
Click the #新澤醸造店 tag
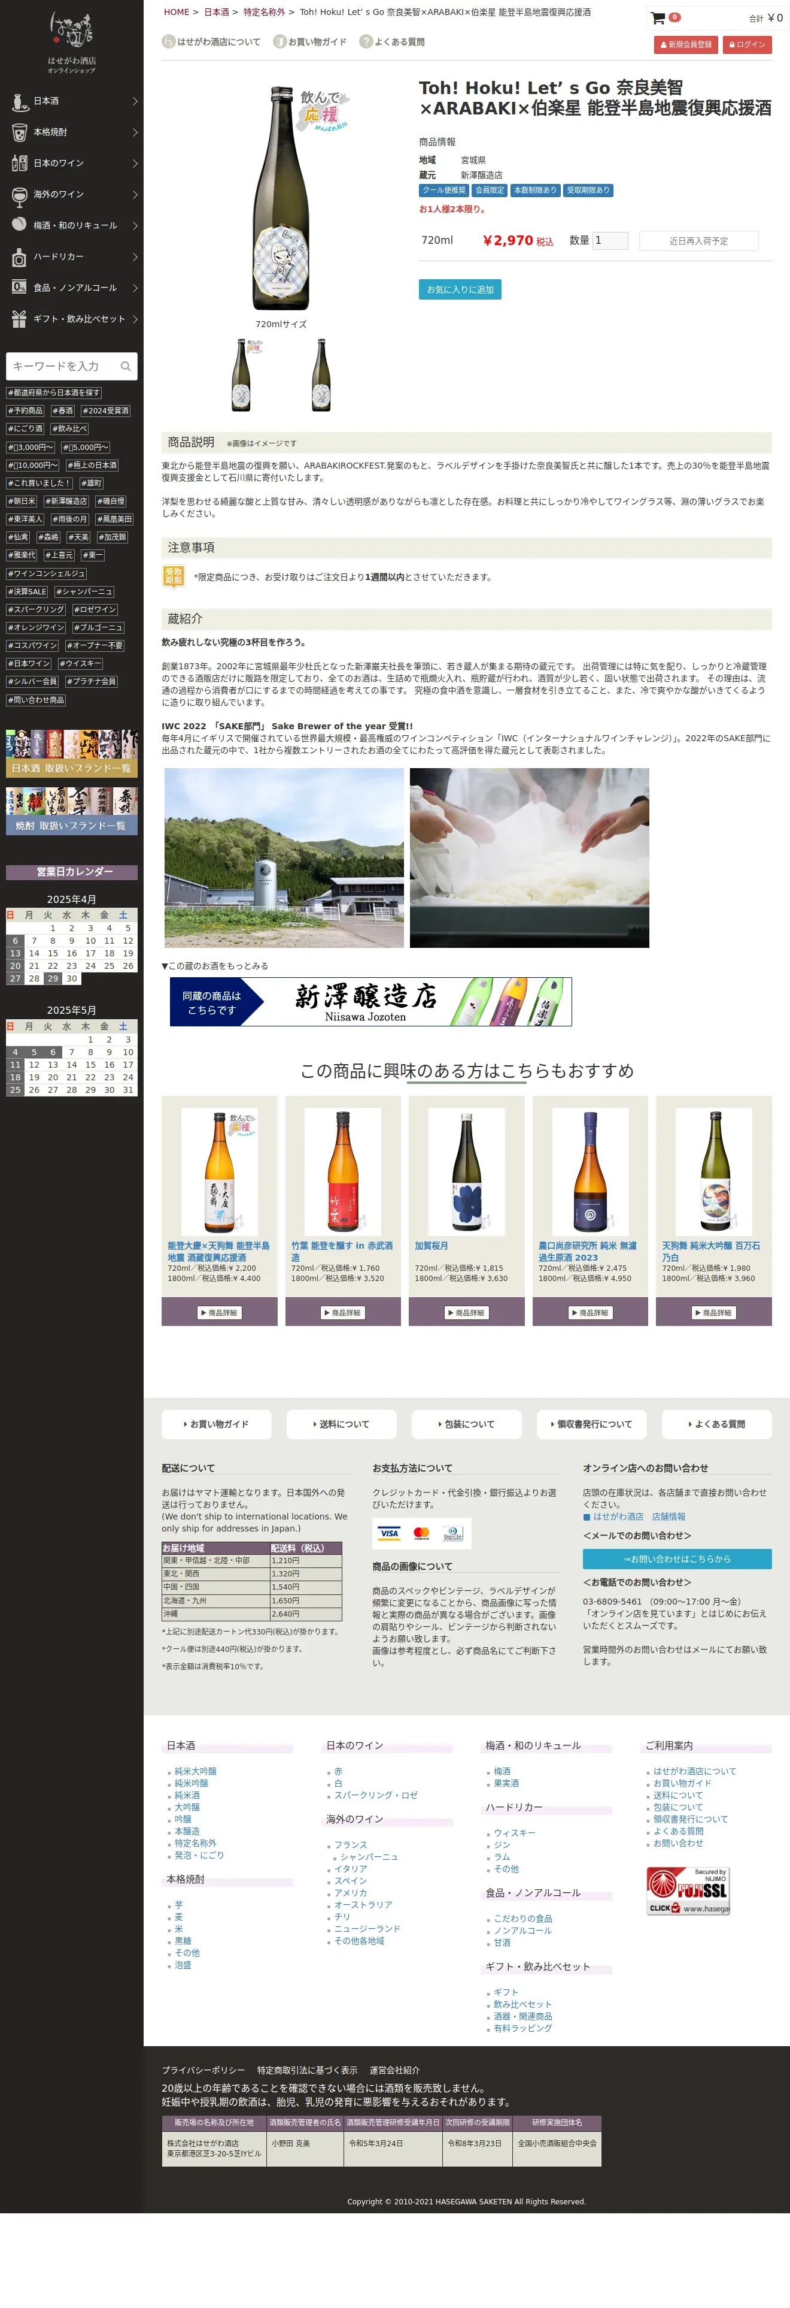[67, 501]
